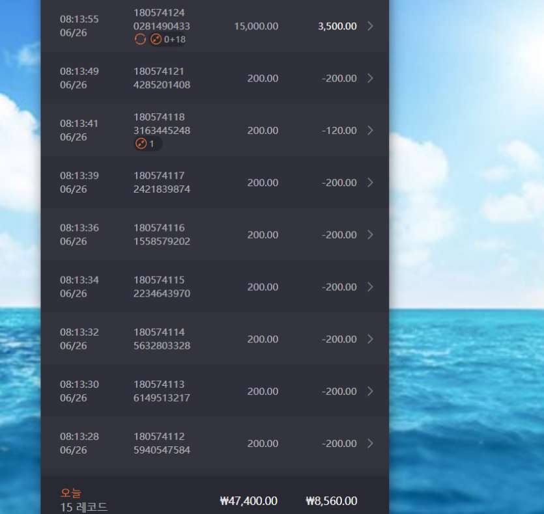Select the 15 레코드 records count

point(83,507)
